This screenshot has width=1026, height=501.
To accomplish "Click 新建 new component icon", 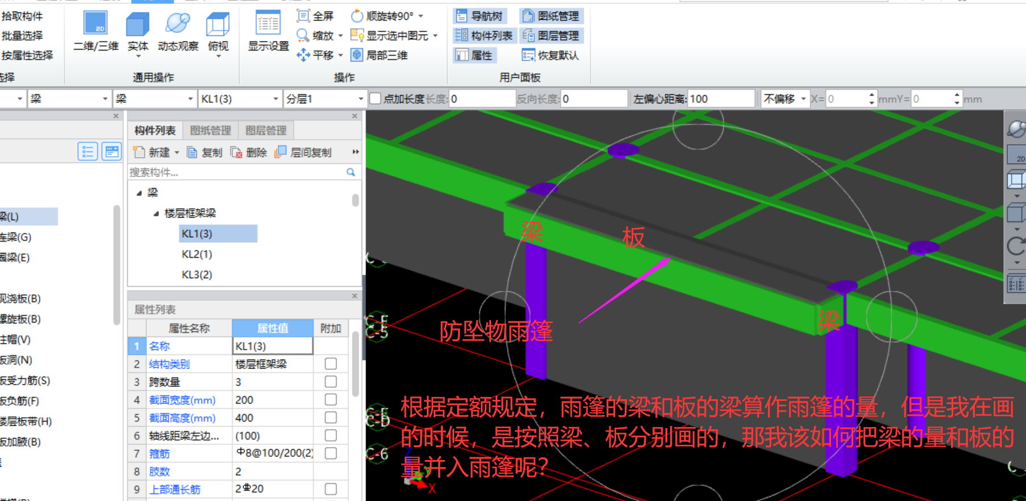I will [139, 152].
